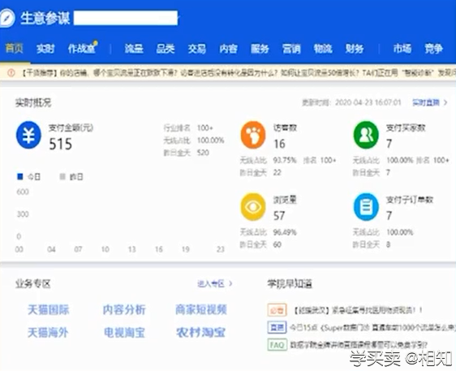
Task: Click the 93.75% 无线占比 value
Action: click(285, 160)
